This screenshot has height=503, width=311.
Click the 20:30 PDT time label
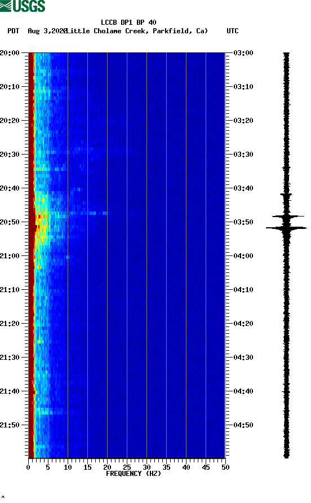click(10, 155)
